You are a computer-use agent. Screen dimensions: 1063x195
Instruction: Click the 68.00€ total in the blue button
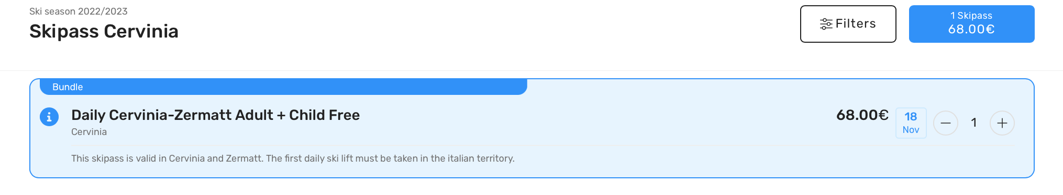(971, 29)
